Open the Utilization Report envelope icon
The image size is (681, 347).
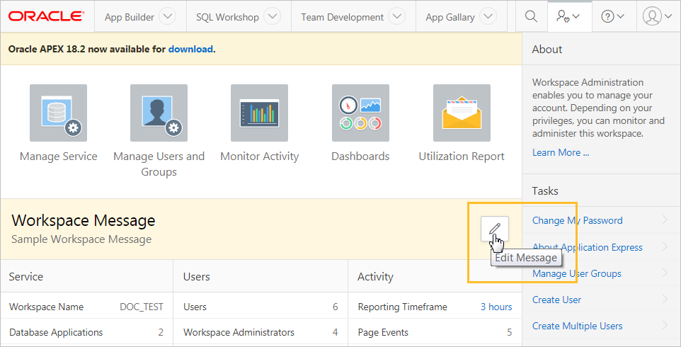pos(461,113)
